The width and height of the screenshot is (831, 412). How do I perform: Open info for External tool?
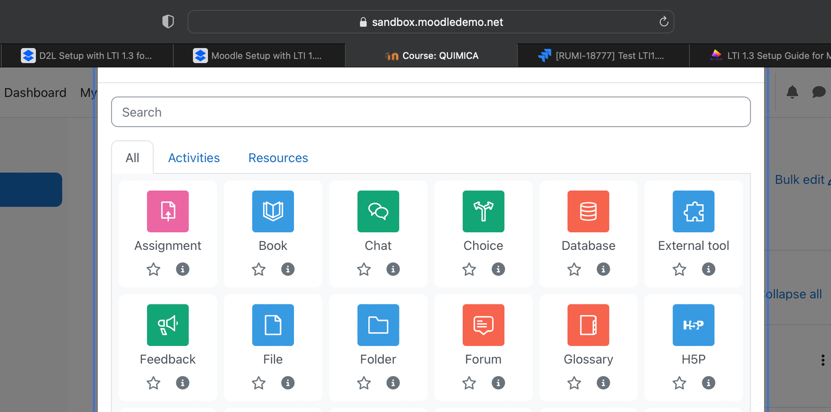708,269
